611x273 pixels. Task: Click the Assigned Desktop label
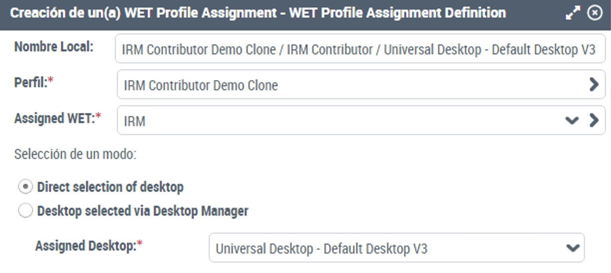(x=89, y=246)
